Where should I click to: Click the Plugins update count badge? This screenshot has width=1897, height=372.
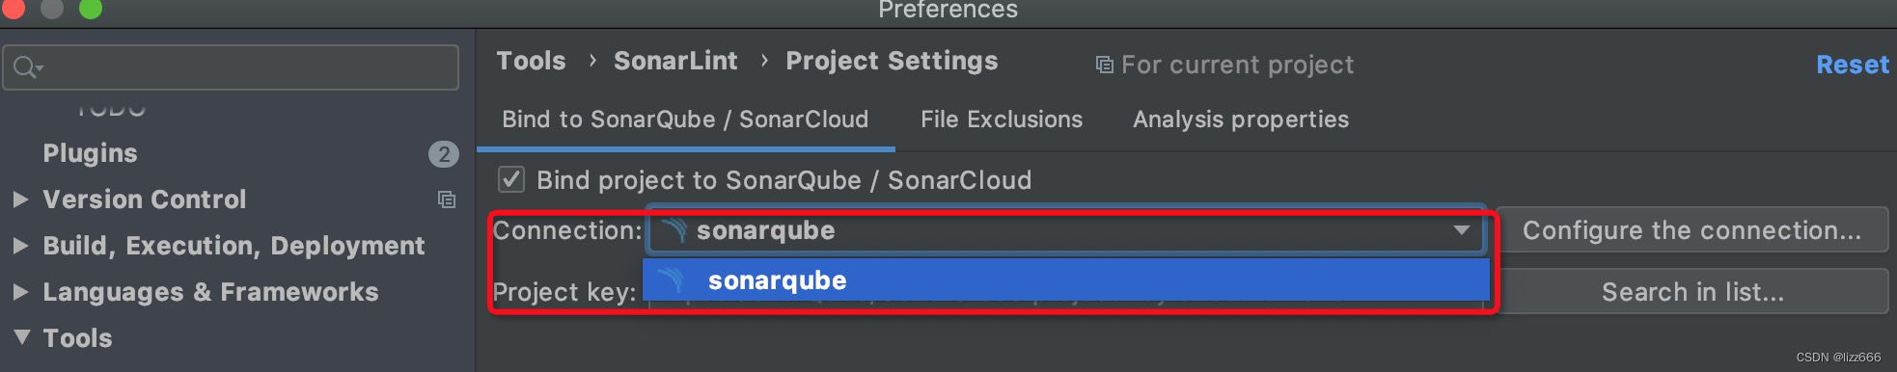coord(444,153)
